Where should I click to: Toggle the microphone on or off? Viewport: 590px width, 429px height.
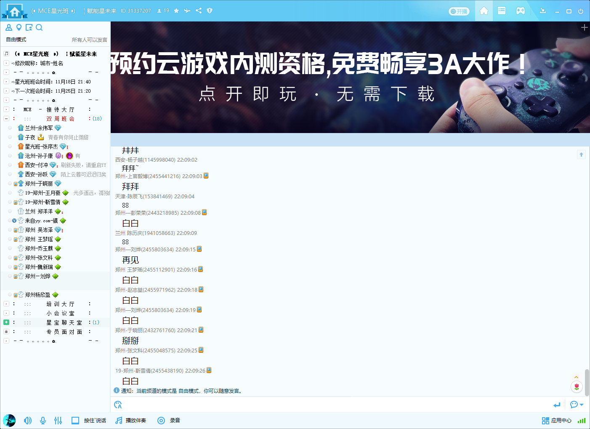coord(43,420)
